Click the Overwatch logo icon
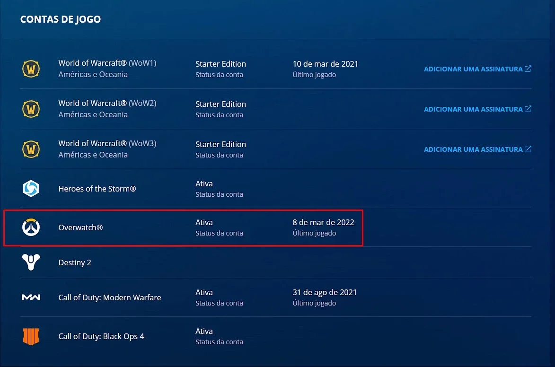This screenshot has height=367, width=555. click(31, 227)
